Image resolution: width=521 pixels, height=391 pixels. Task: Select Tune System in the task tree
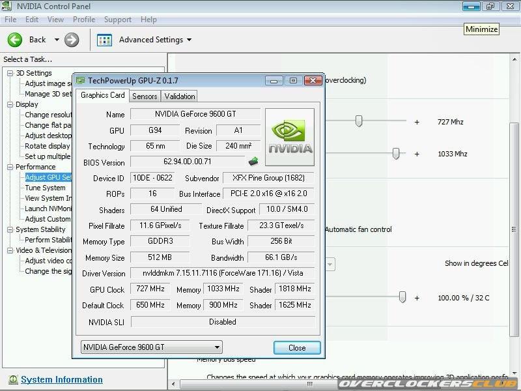point(45,188)
